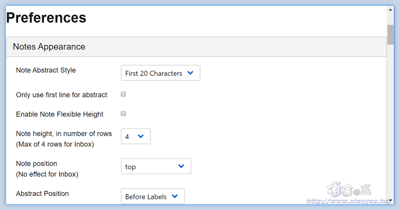Open the Note Abstract Style dropdown

click(160, 73)
